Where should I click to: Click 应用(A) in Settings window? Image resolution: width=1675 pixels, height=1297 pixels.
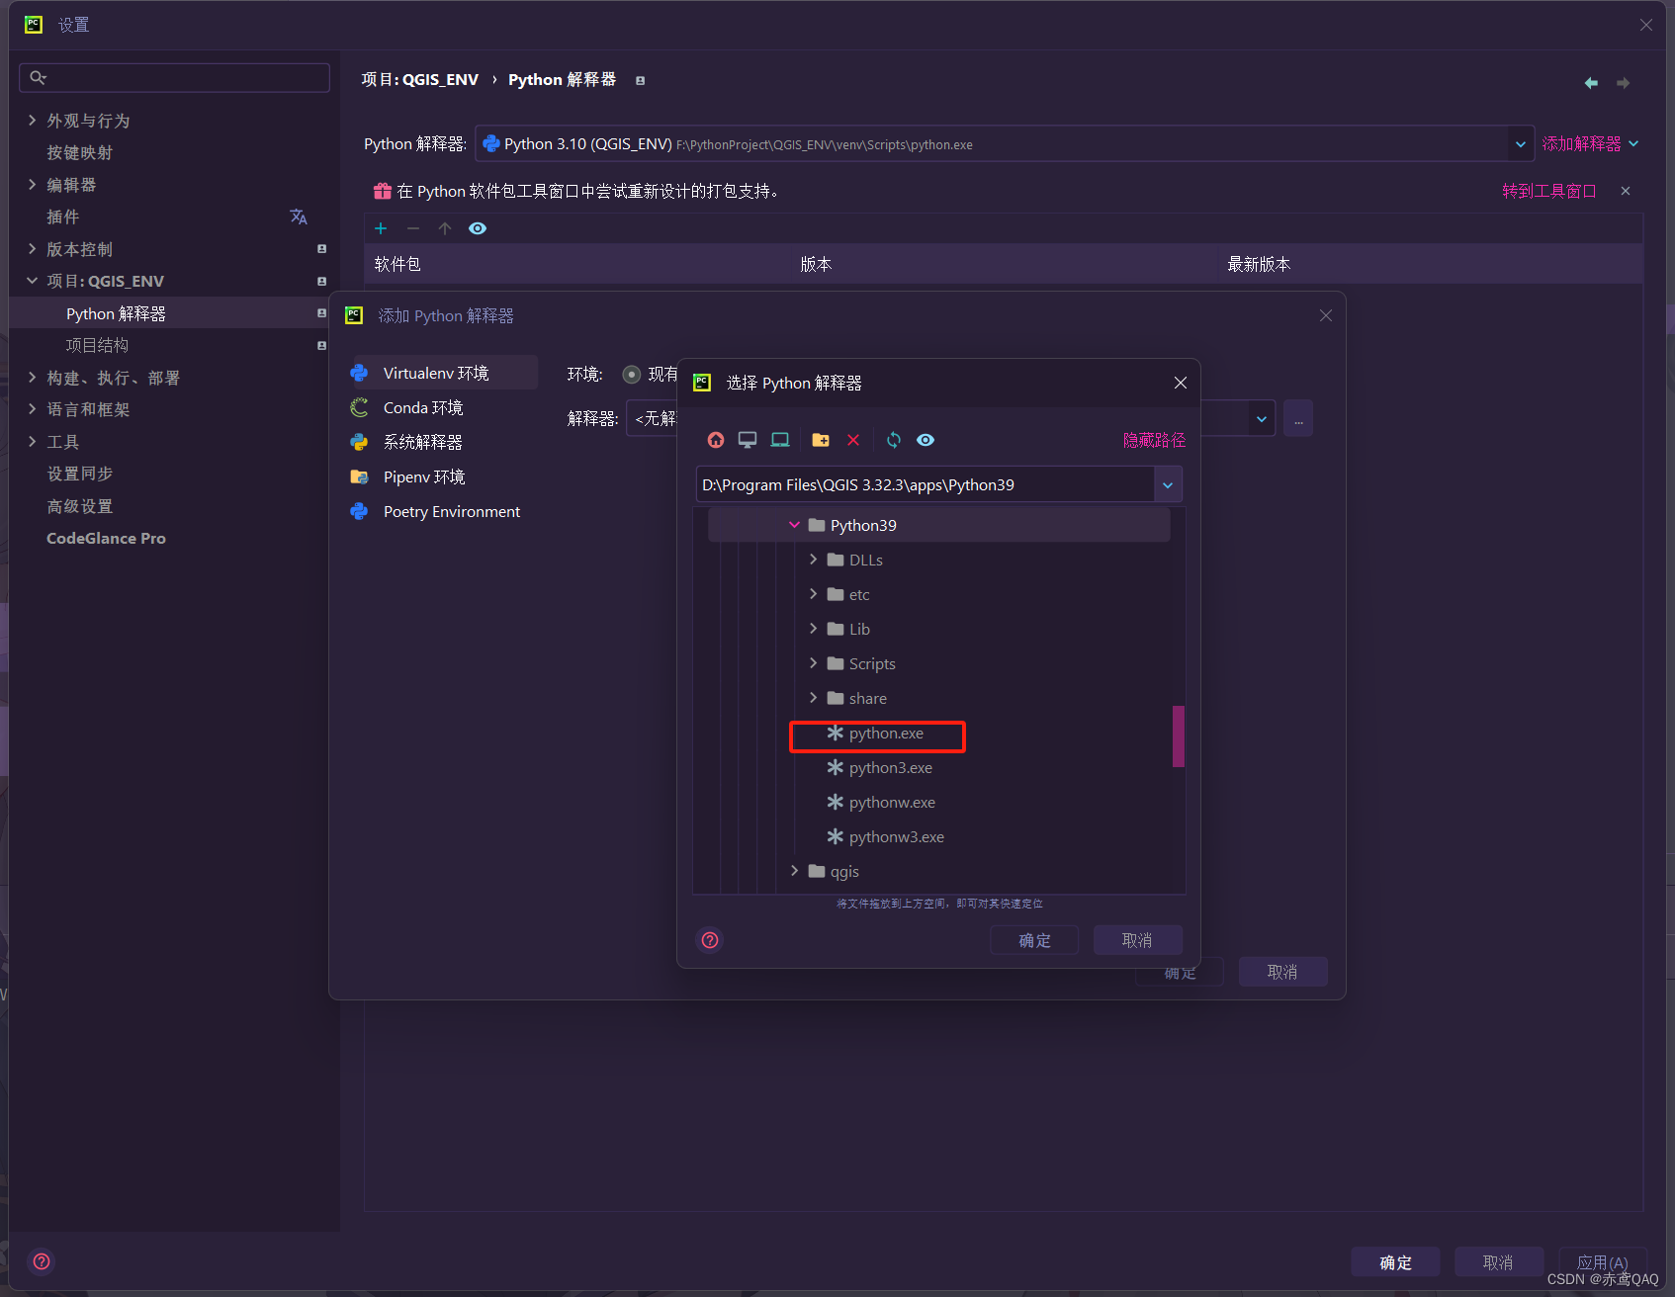pos(1602,1262)
